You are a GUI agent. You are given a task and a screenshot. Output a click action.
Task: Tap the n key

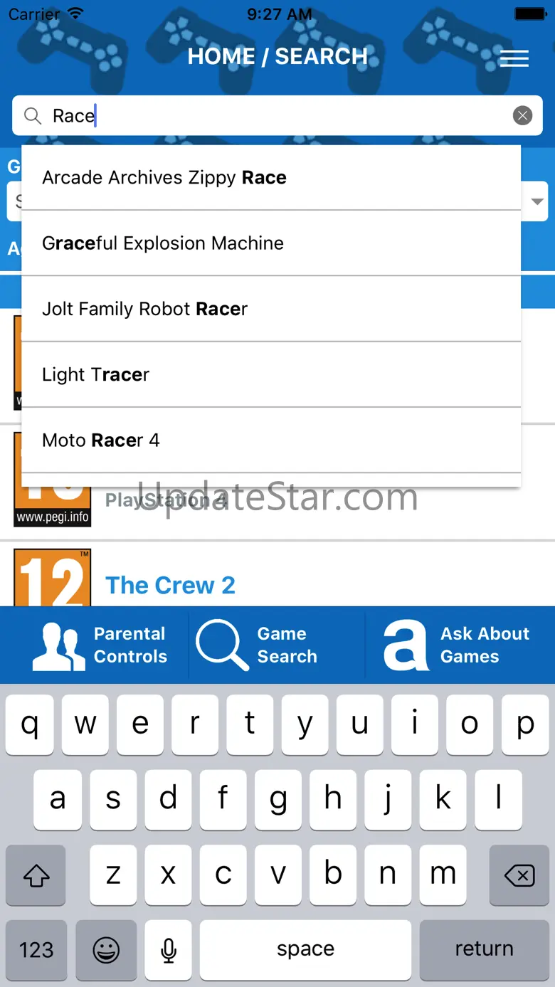(x=388, y=875)
